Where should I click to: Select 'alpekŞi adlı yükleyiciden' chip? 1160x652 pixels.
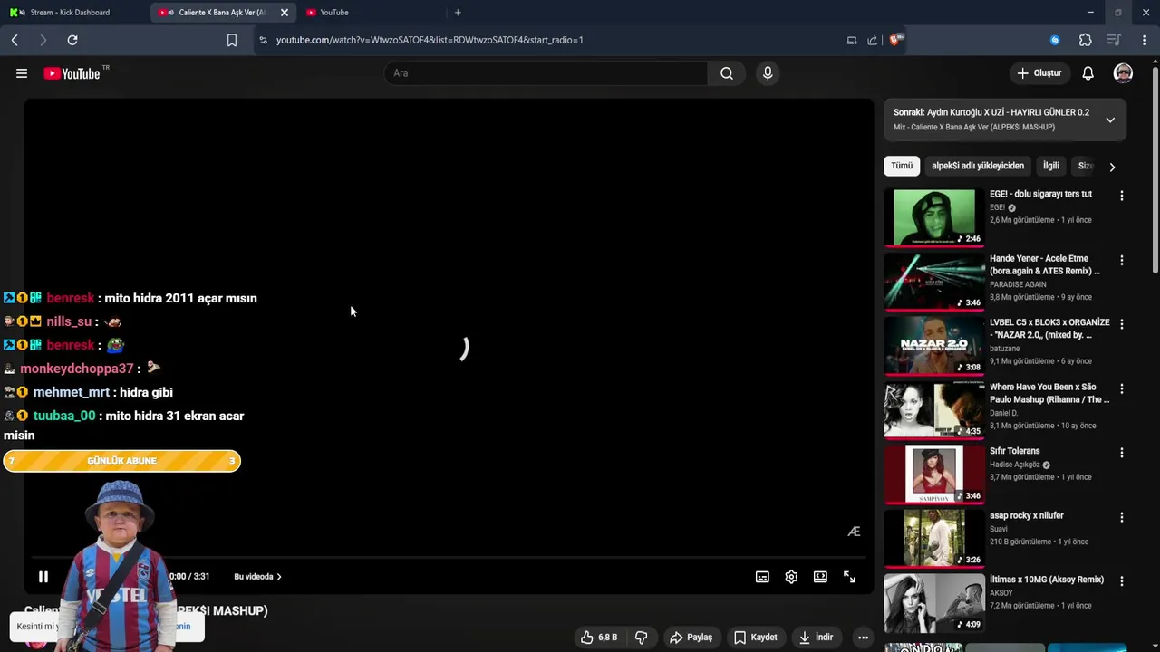[x=978, y=166]
